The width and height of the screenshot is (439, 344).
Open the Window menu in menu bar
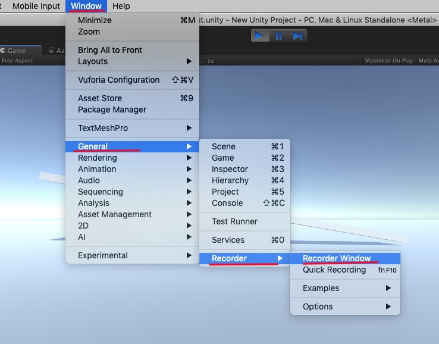(86, 6)
